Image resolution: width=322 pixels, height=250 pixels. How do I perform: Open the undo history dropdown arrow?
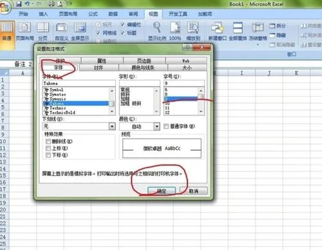[33, 4]
